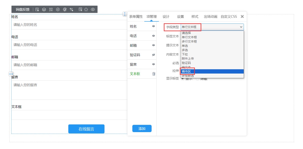Hide the 留言 field using eye icon
Screen dimensions: 303x149
pyautogui.click(x=154, y=64)
